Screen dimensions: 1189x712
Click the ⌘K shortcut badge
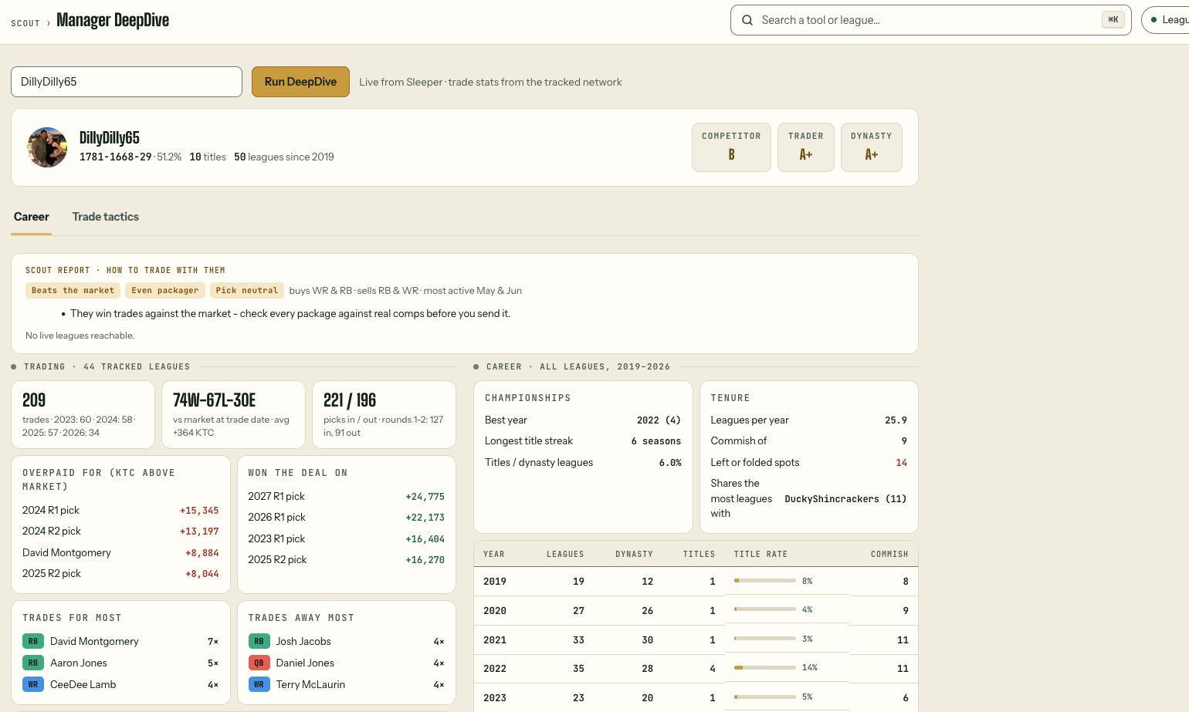pyautogui.click(x=1113, y=20)
